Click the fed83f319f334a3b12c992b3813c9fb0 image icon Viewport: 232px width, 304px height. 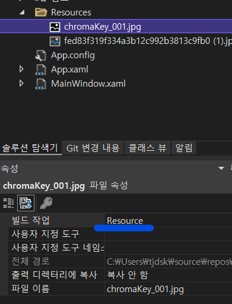point(55,42)
